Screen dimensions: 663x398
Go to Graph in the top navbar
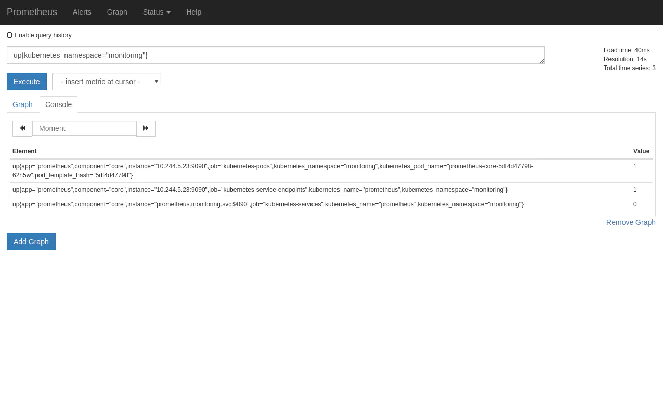click(x=117, y=12)
